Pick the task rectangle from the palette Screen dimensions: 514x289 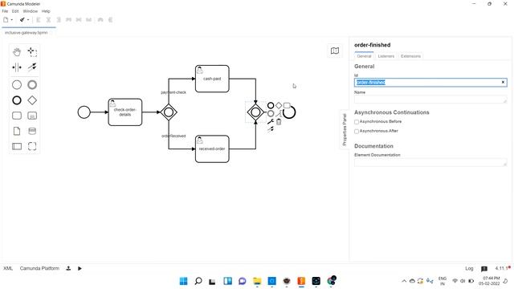point(17,116)
